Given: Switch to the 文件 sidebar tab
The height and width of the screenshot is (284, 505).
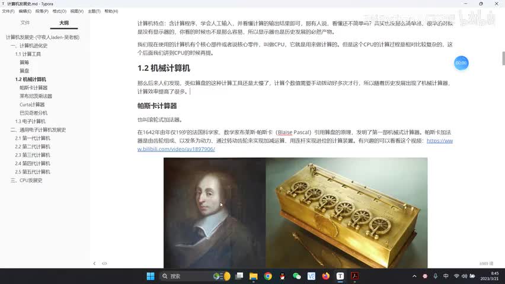Looking at the screenshot, I should [25, 23].
